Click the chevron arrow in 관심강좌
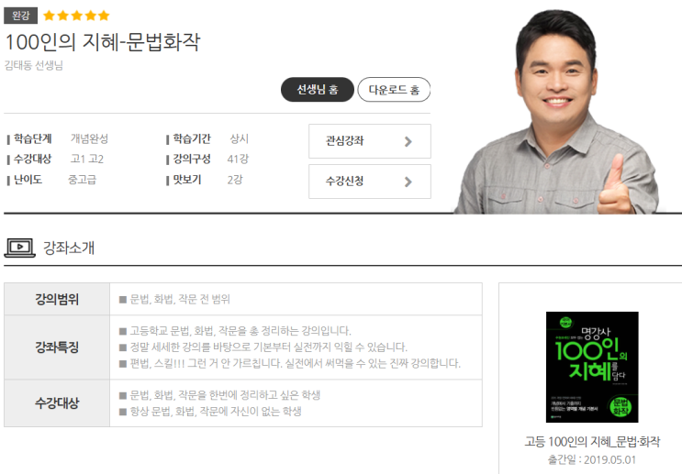Viewport: 682px width, 474px height. pos(408,141)
